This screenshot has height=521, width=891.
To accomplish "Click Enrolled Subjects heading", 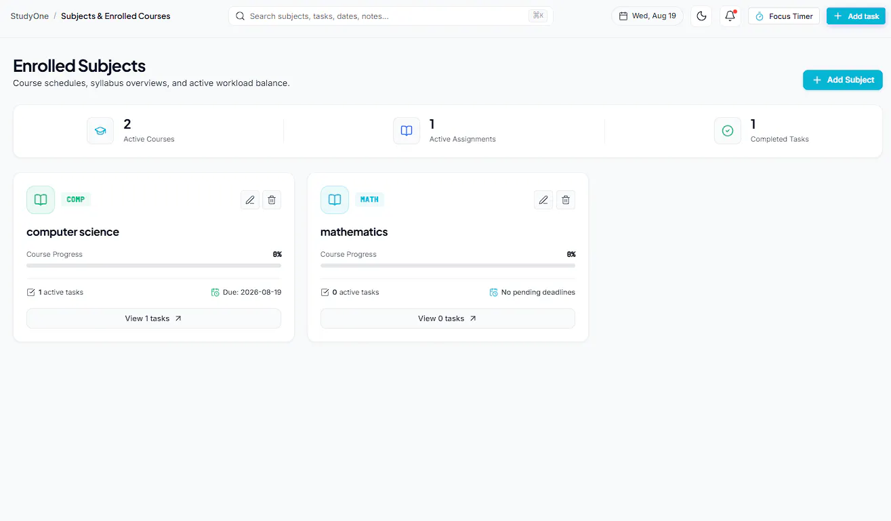I will pyautogui.click(x=79, y=66).
